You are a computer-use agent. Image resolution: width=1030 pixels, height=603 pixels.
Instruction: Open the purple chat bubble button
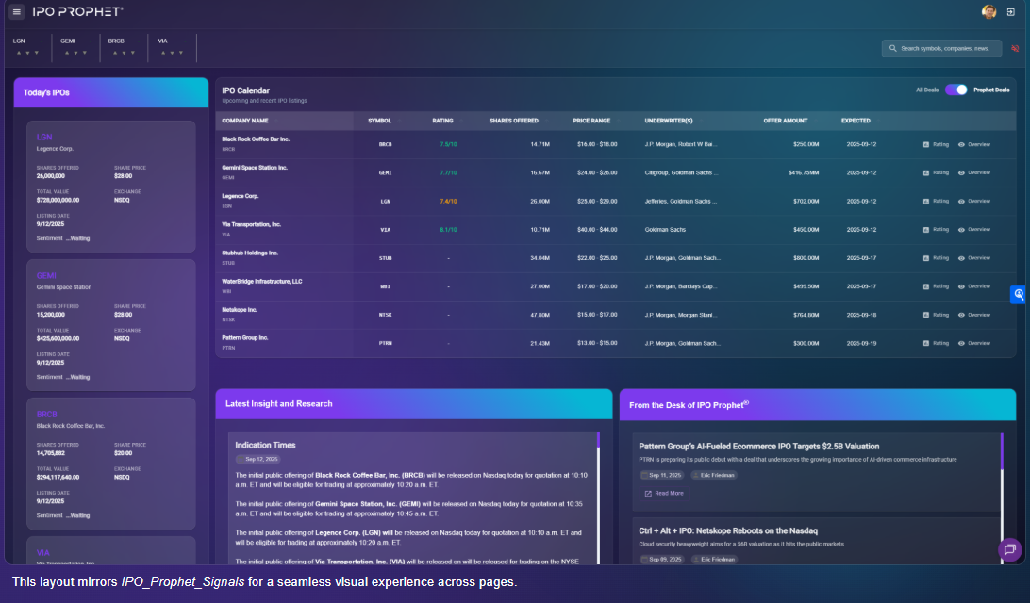point(1009,549)
